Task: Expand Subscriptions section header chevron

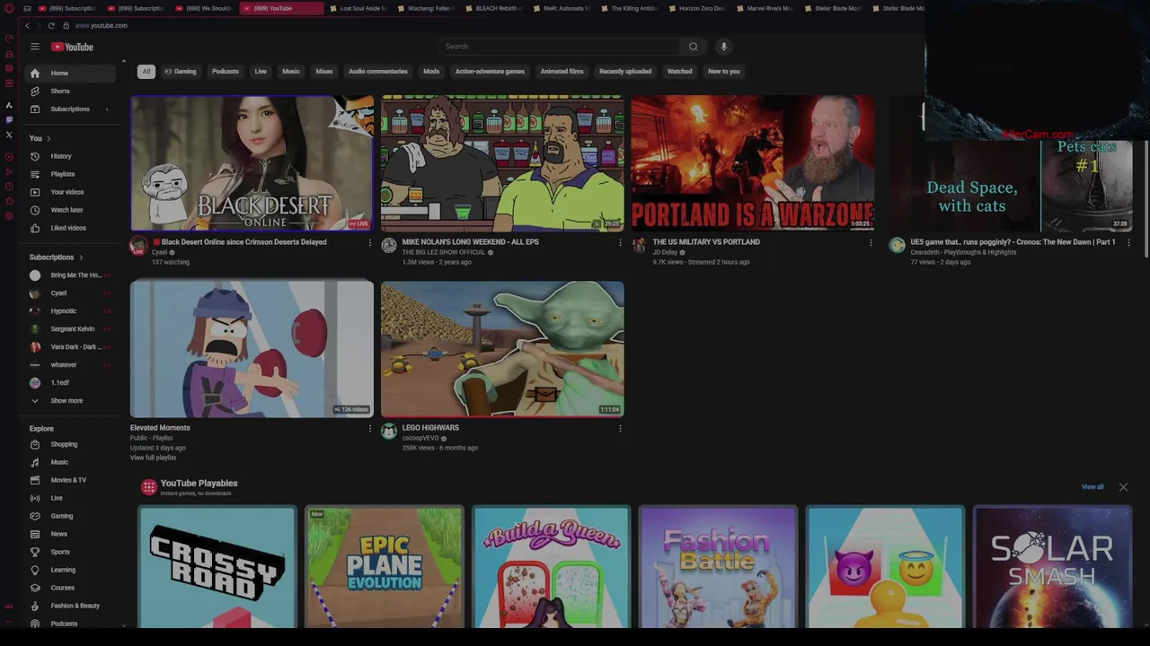Action: [81, 258]
